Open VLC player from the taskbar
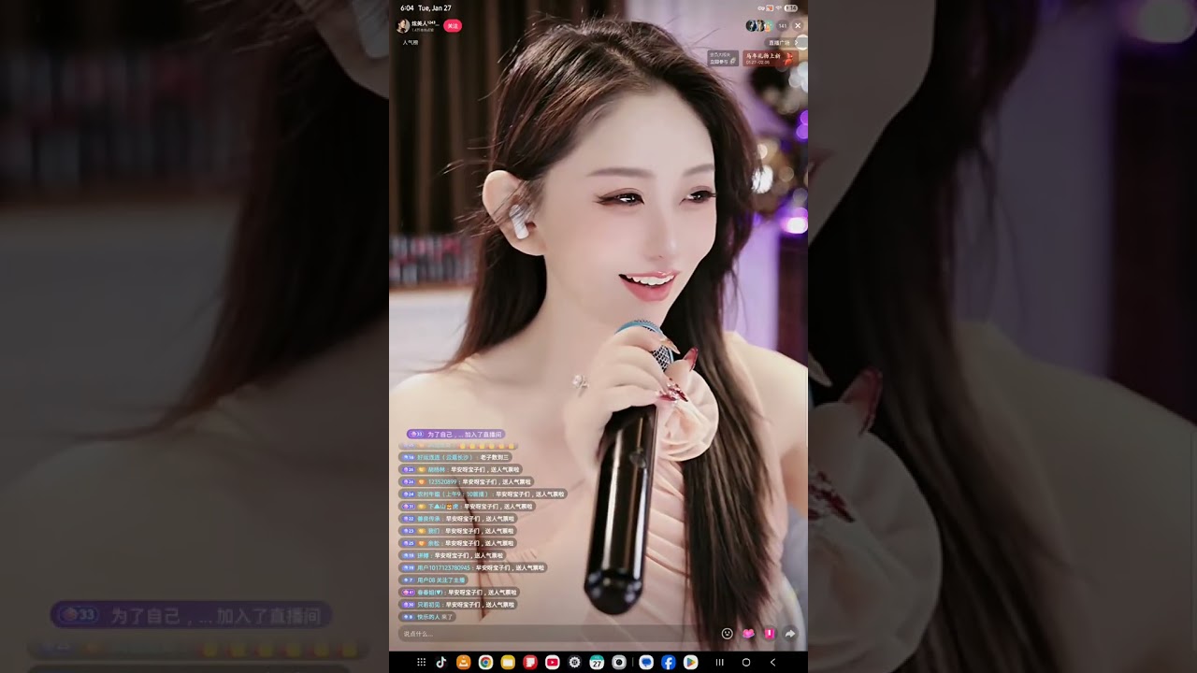The height and width of the screenshot is (673, 1197). 463,663
